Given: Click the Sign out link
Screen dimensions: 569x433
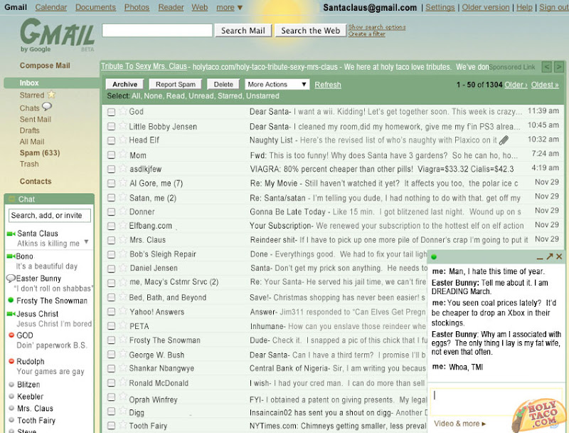Looking at the screenshot, I should point(554,7).
